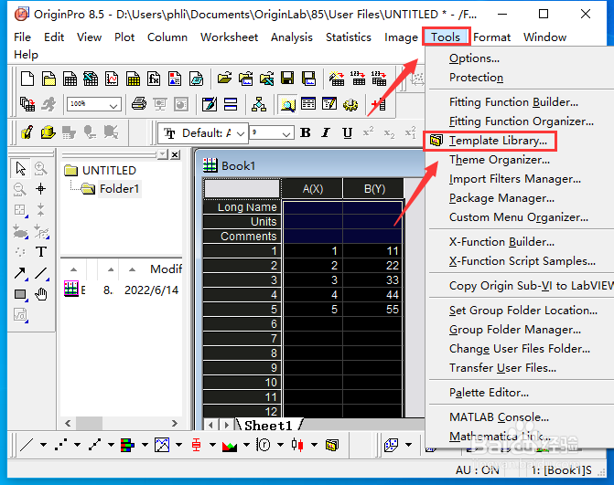Click the Open Excel toolbar icon
Screen dimensions: 614x485
(266, 79)
